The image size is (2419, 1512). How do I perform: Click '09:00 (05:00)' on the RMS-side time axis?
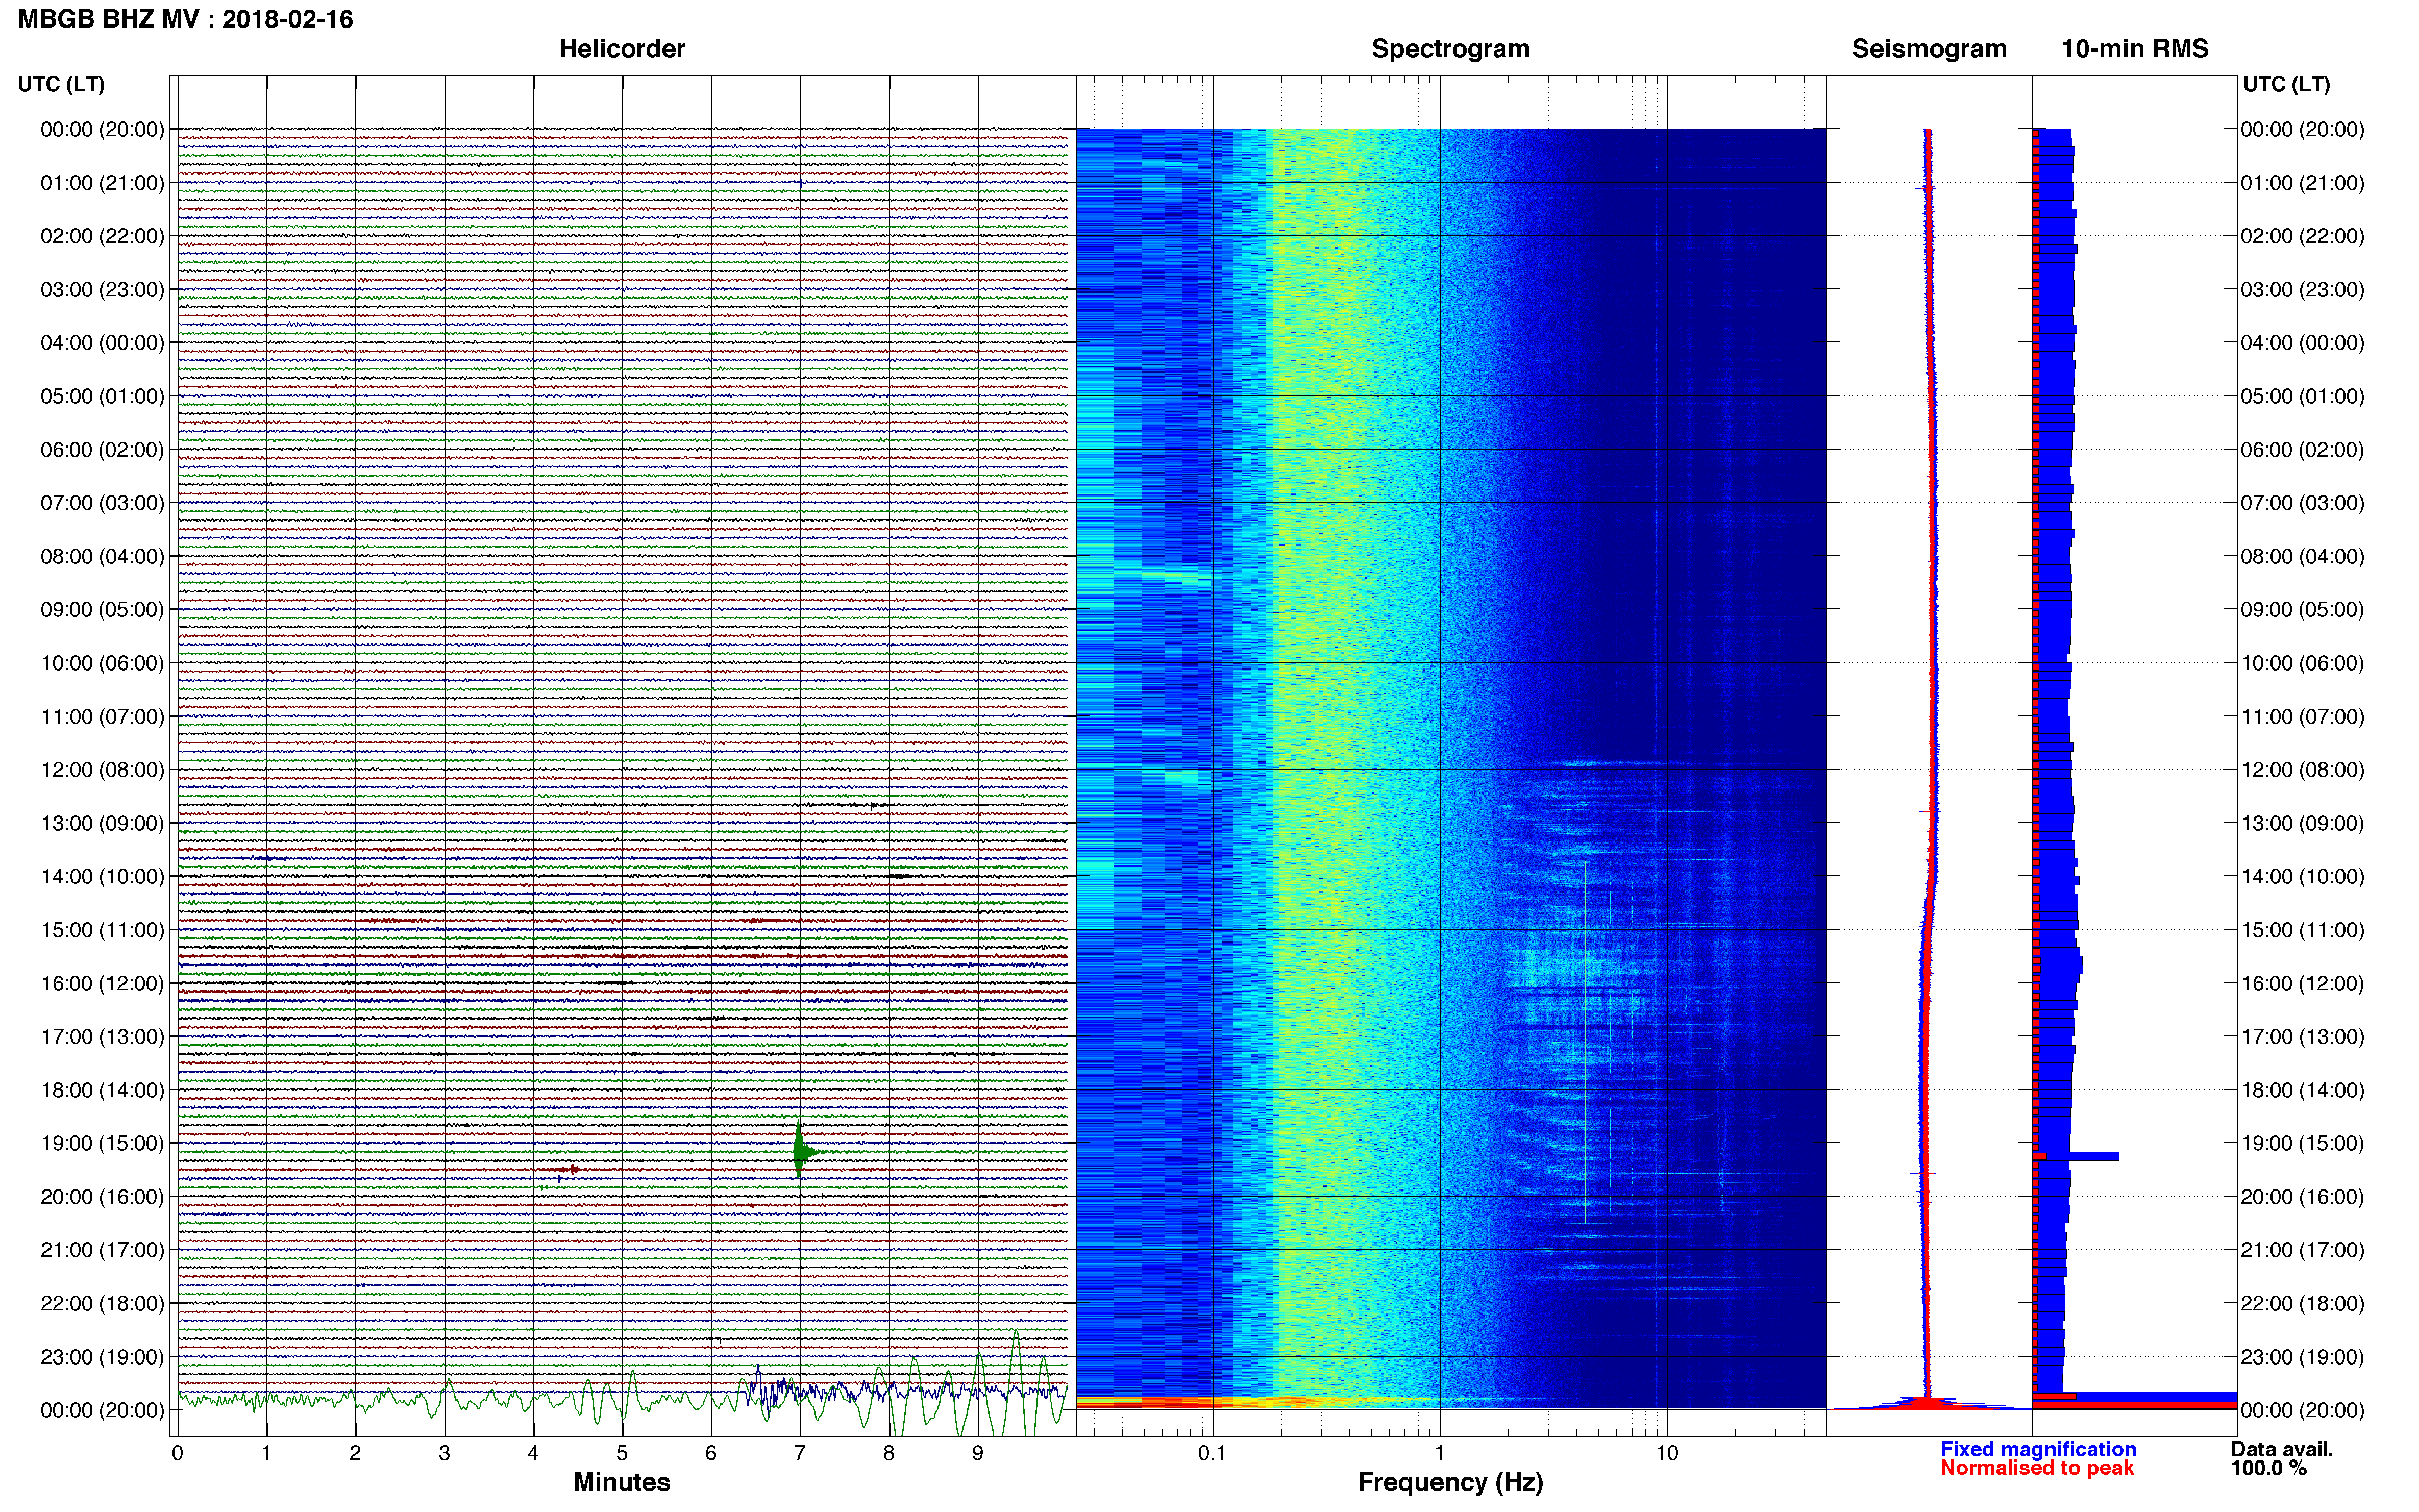pyautogui.click(x=2302, y=610)
